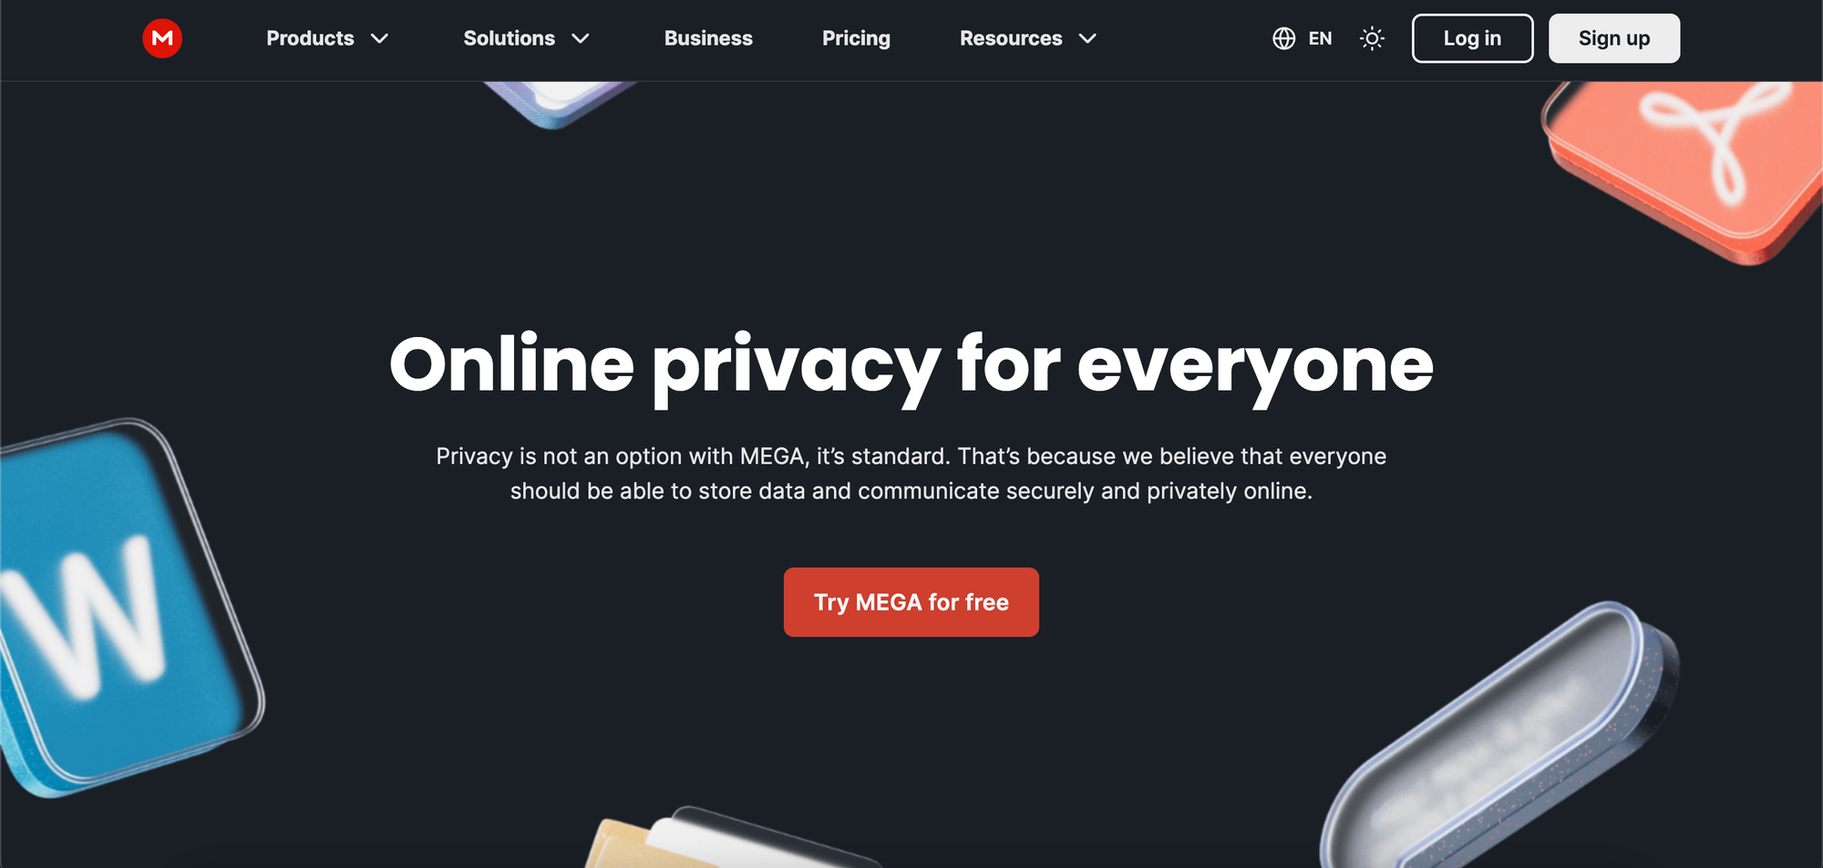Click the globe language icon

(1283, 38)
